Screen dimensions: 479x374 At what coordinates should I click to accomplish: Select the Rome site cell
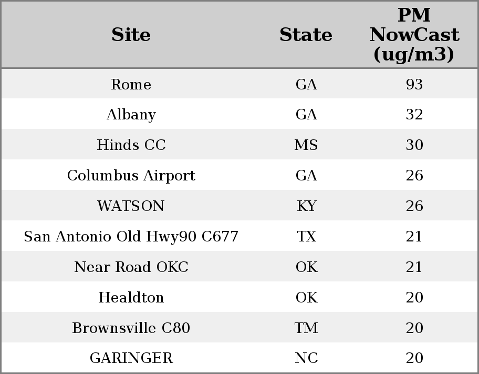[x=131, y=85]
